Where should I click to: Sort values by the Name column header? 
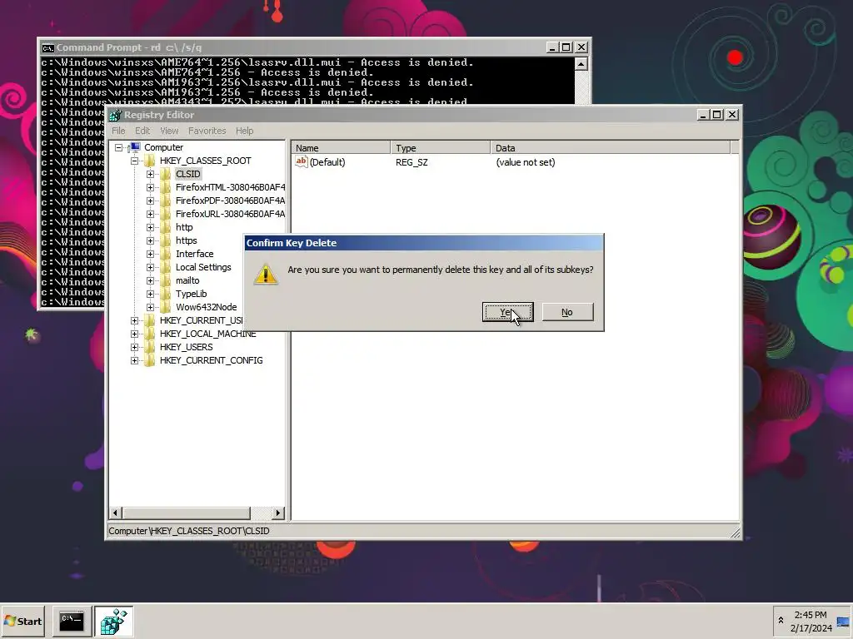click(x=341, y=148)
